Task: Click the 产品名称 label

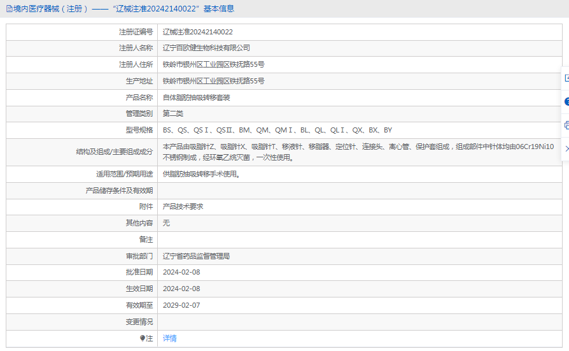Action: tap(139, 97)
